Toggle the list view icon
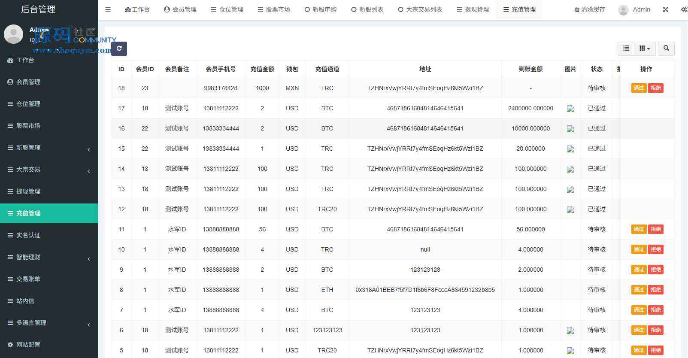Image resolution: width=688 pixels, height=358 pixels. tap(626, 49)
